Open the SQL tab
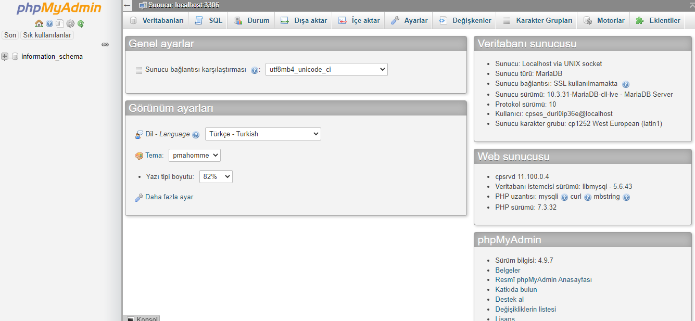The width and height of the screenshot is (695, 321). coord(209,20)
